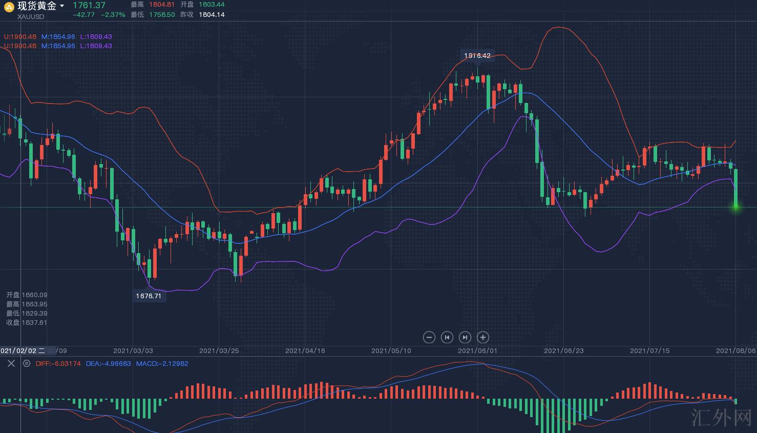The image size is (757, 433).
Task: Jump to next chart period
Action: [465, 337]
